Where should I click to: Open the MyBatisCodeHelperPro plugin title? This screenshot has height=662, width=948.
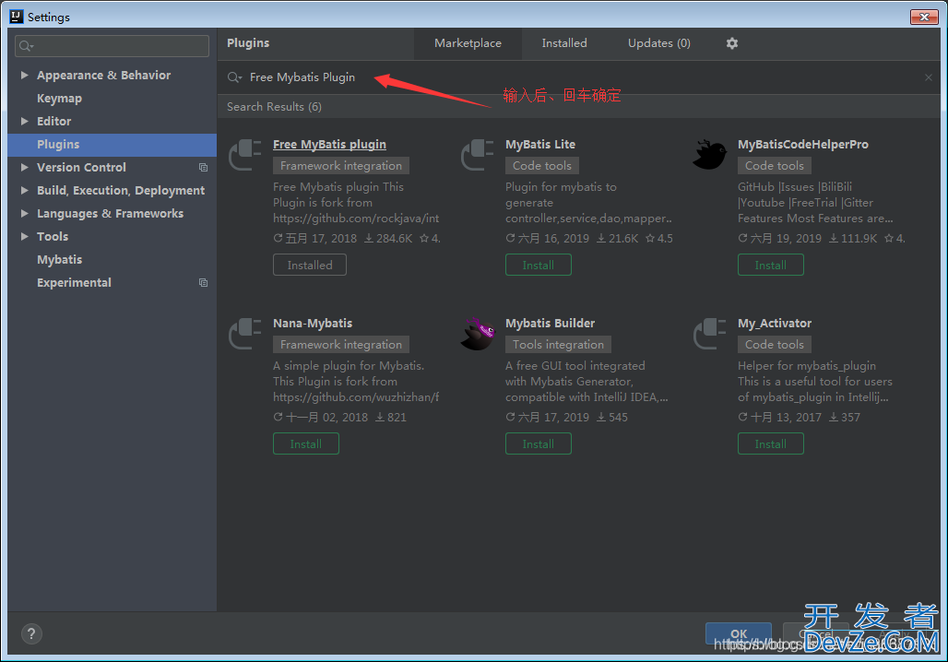click(x=803, y=145)
